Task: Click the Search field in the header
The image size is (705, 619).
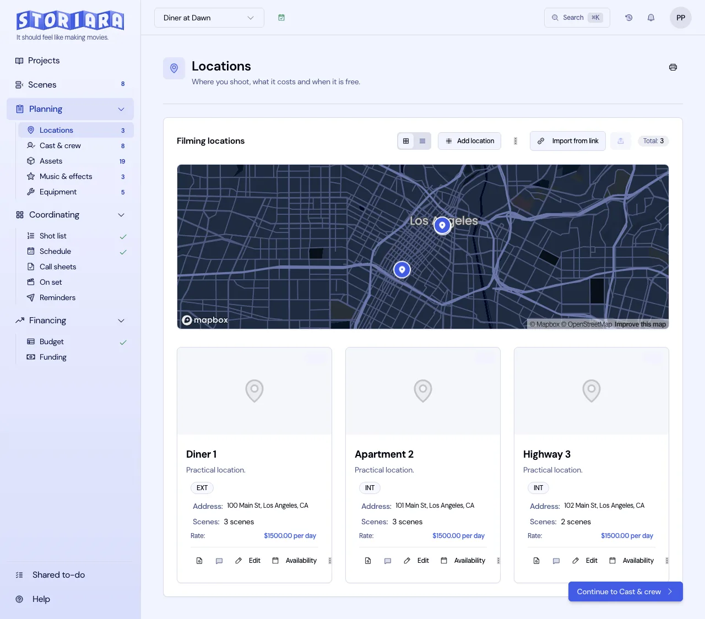Action: click(577, 18)
